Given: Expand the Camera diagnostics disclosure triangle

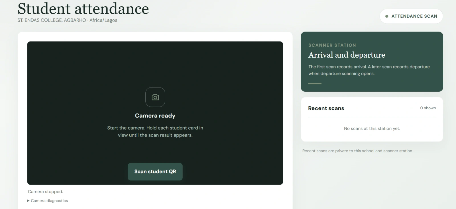Looking at the screenshot, I should pos(28,200).
